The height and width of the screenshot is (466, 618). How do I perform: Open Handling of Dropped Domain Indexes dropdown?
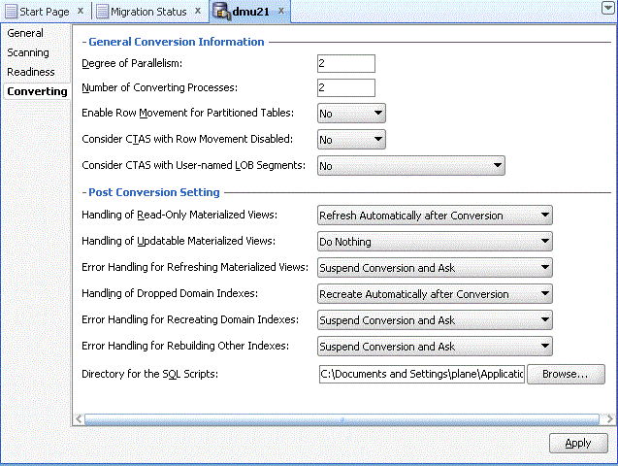435,294
